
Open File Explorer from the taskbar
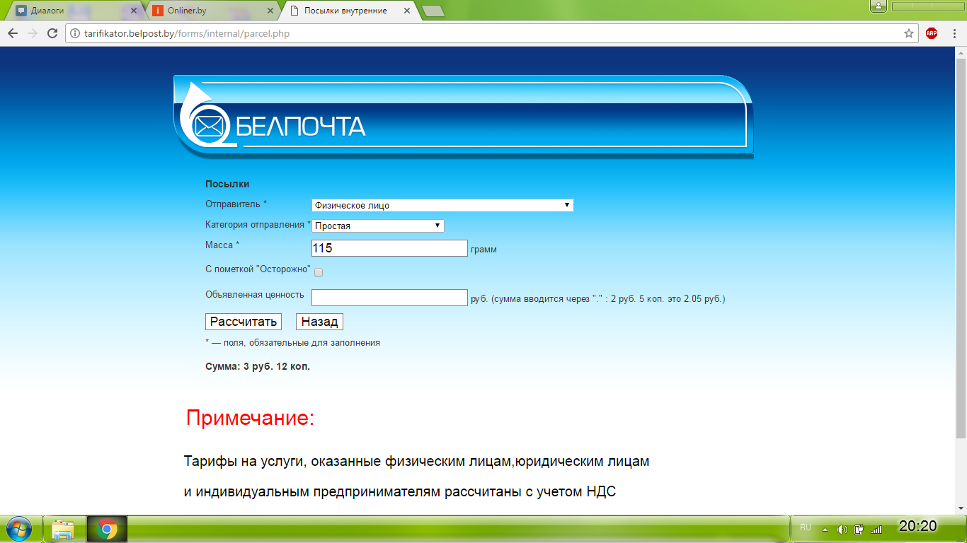point(64,529)
